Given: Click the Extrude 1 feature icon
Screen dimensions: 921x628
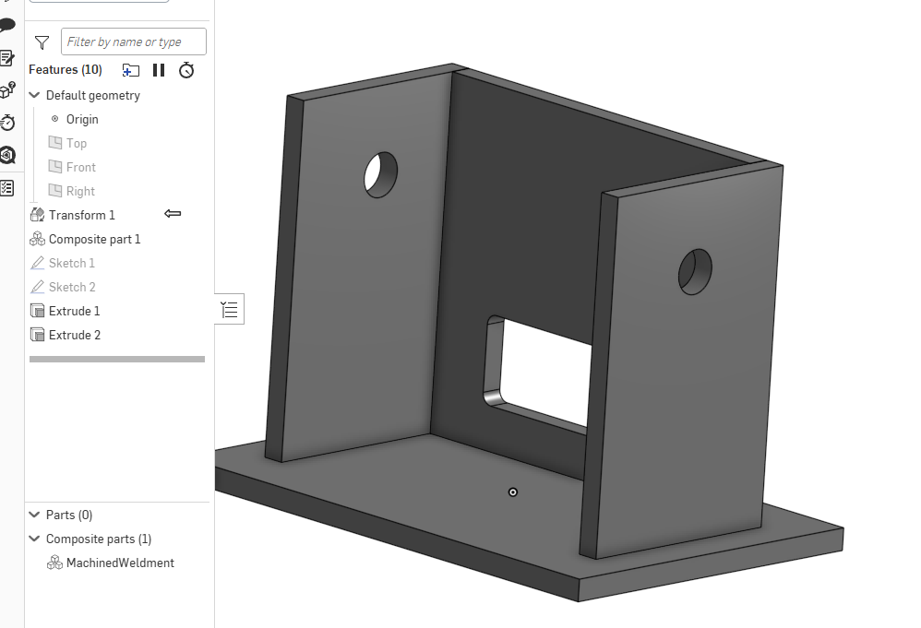Looking at the screenshot, I should pyautogui.click(x=37, y=311).
